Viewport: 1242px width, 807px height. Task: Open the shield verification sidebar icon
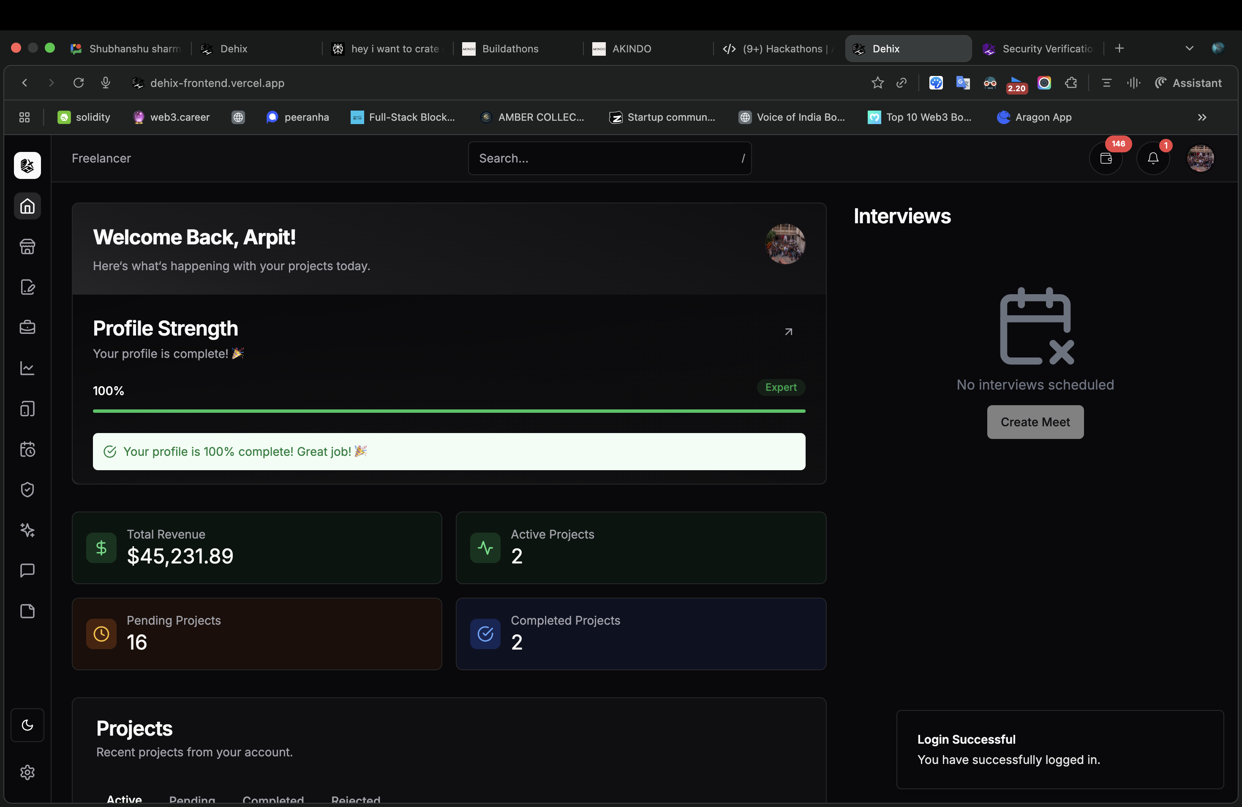tap(27, 490)
